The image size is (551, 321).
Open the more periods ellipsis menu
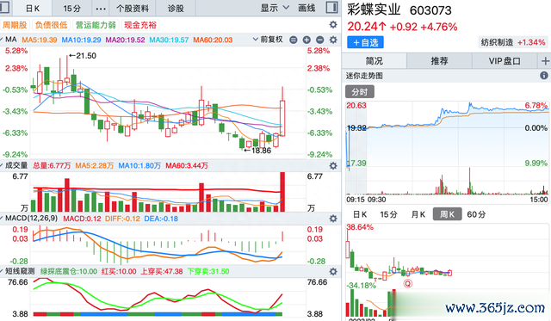[x=101, y=9]
